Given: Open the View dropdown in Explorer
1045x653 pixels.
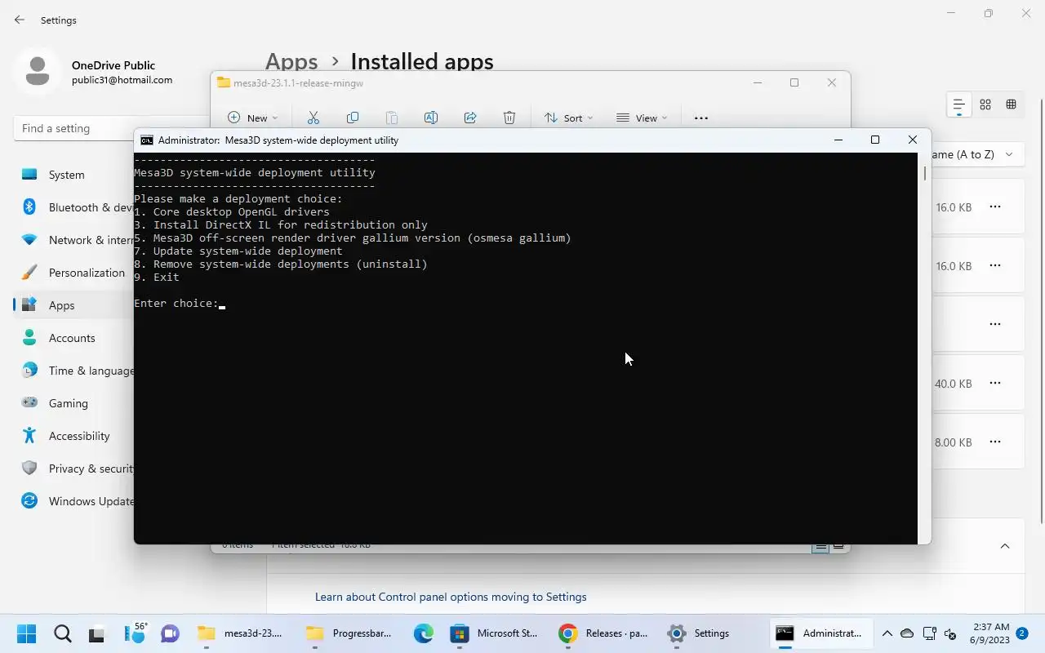Looking at the screenshot, I should point(642,118).
